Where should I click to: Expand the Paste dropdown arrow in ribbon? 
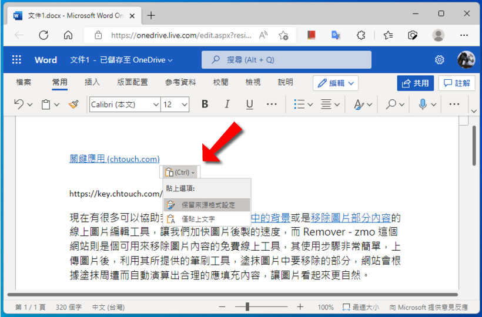tap(56, 104)
